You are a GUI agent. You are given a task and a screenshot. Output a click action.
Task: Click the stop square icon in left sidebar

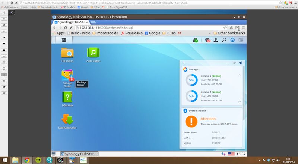click(4, 38)
